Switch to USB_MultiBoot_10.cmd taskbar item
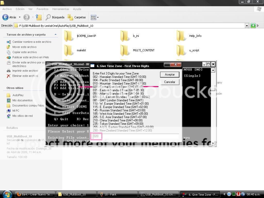The height and width of the screenshot is (198, 264). (159, 194)
